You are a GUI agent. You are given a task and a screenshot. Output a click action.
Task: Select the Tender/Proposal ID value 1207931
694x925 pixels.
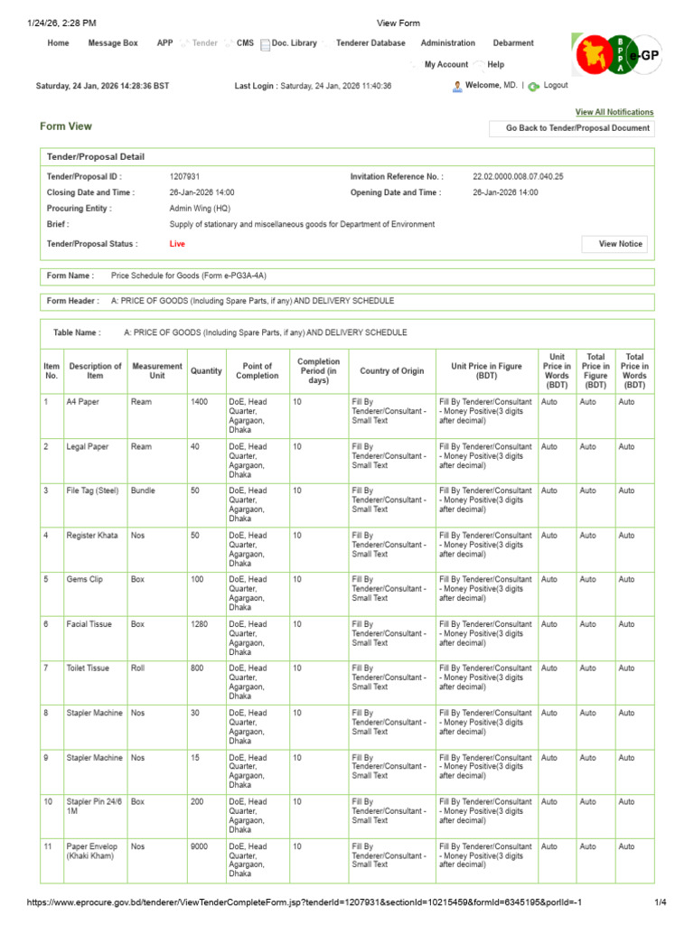[x=184, y=176]
